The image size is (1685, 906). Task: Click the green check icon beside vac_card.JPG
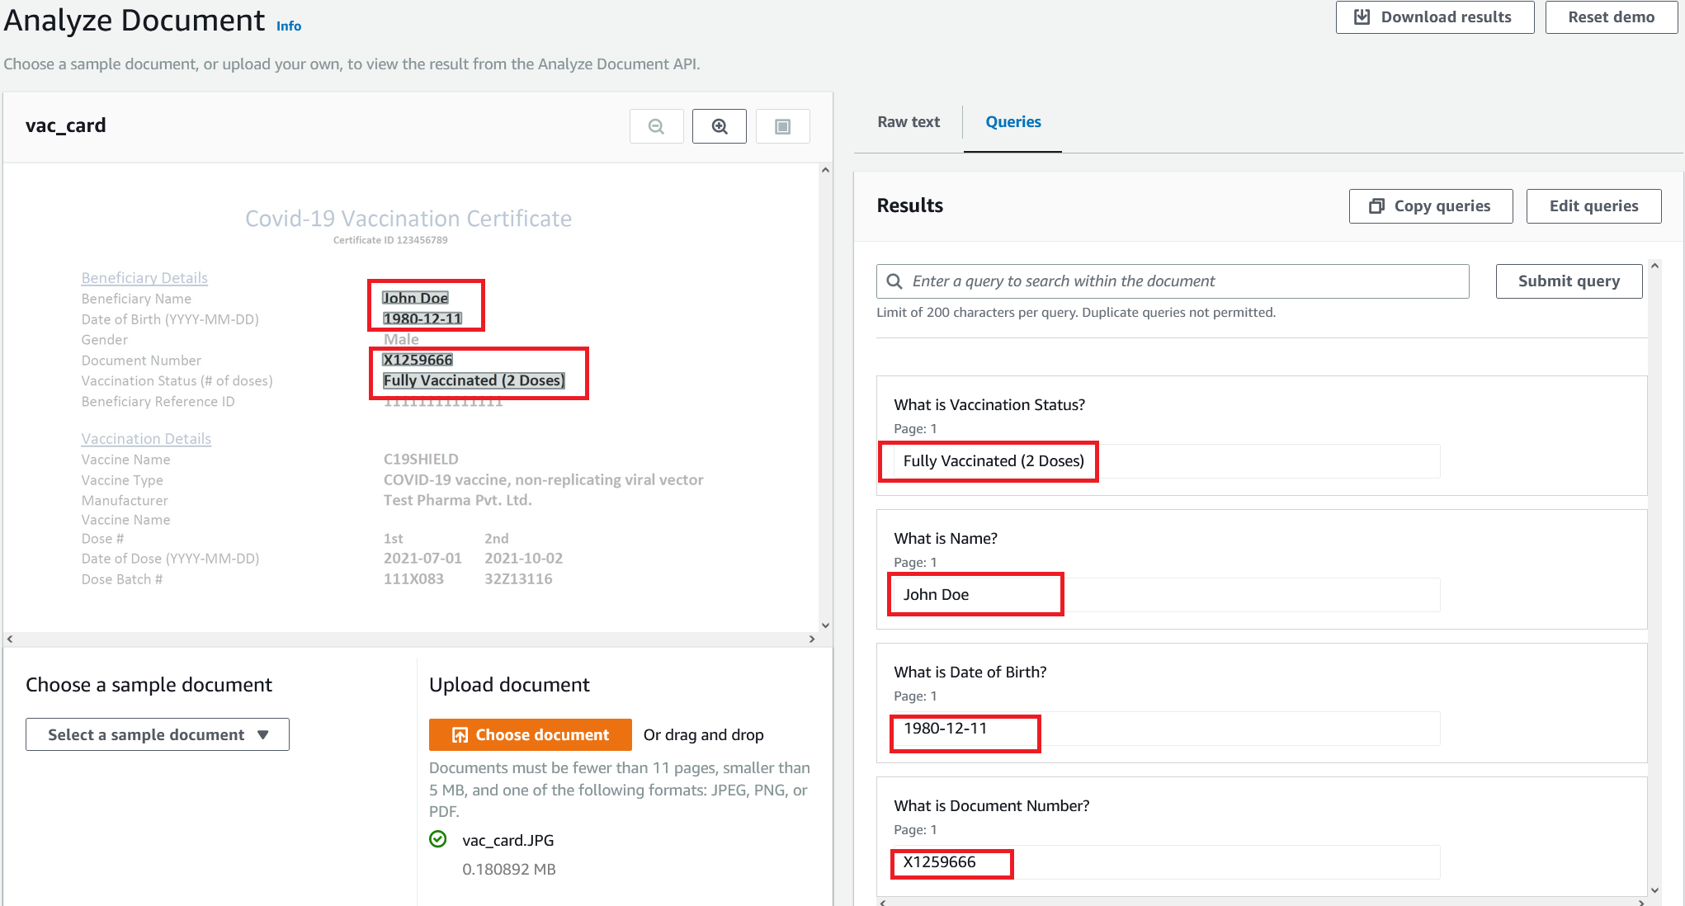tap(438, 839)
